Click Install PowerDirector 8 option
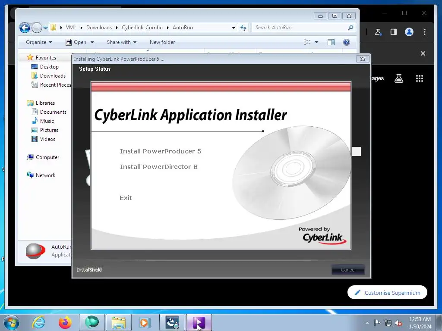 pos(158,167)
